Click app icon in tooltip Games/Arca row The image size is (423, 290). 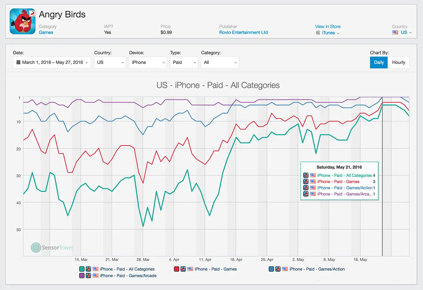(x=306, y=194)
